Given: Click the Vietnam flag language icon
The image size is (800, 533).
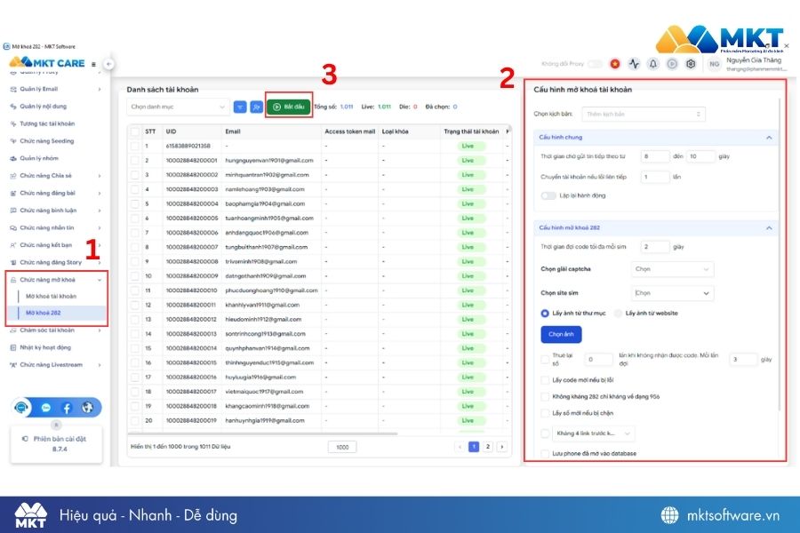Looking at the screenshot, I should click(615, 64).
